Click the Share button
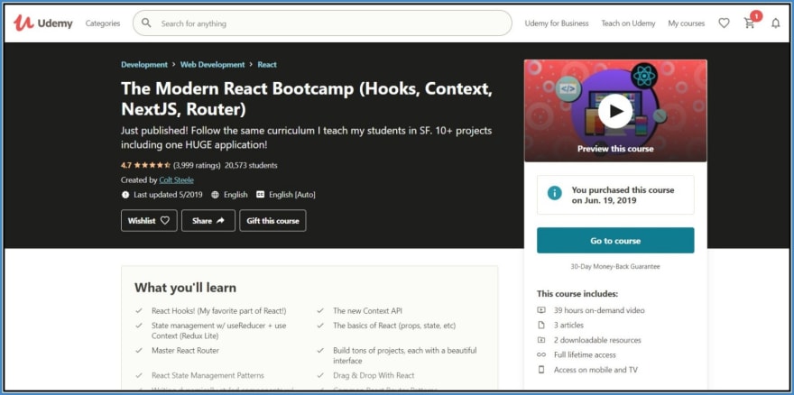 tap(208, 220)
